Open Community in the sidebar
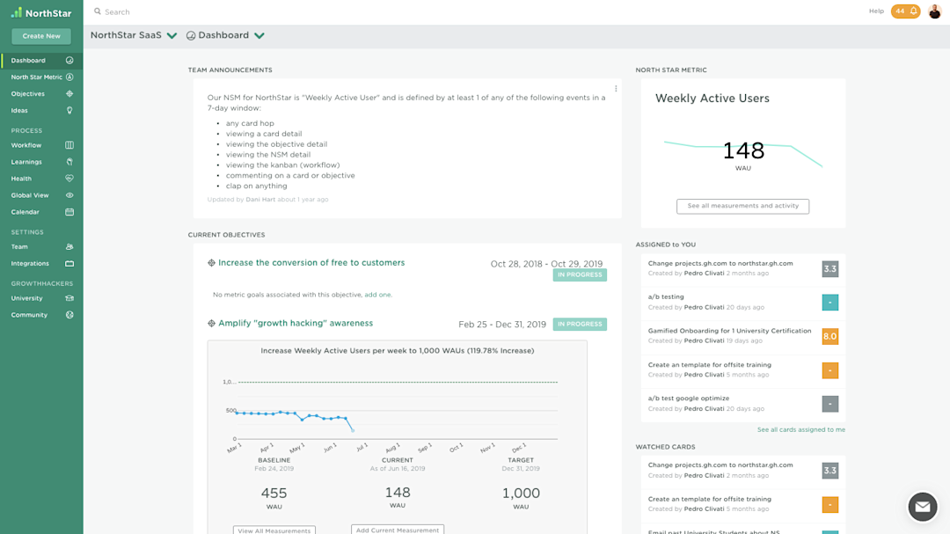The image size is (950, 534). (42, 315)
